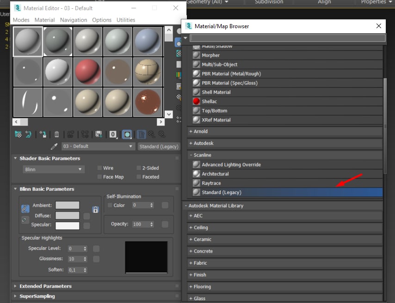
Task: Click the checkered Background icon
Action: [179, 54]
